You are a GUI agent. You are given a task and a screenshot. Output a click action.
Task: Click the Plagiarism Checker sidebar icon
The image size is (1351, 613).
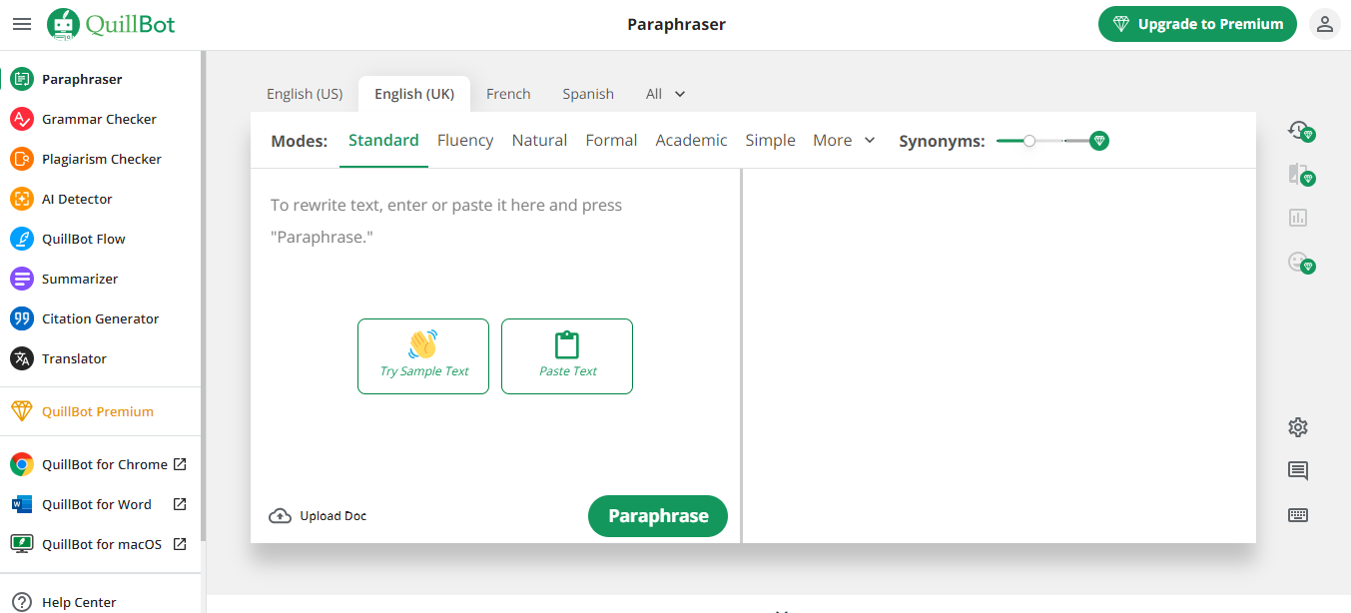[x=22, y=159]
